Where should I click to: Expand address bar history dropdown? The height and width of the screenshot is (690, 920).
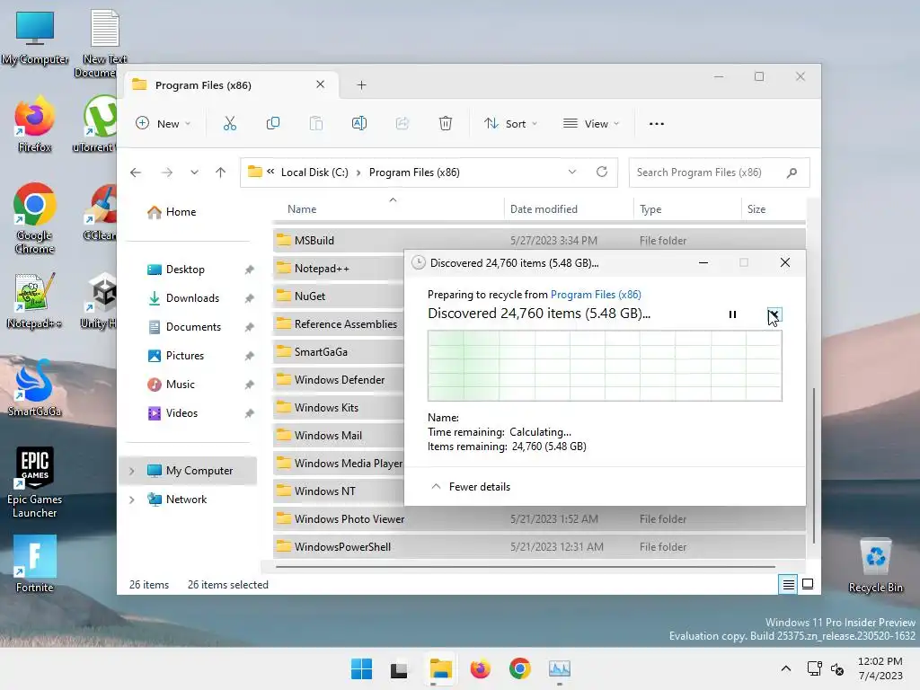point(572,172)
